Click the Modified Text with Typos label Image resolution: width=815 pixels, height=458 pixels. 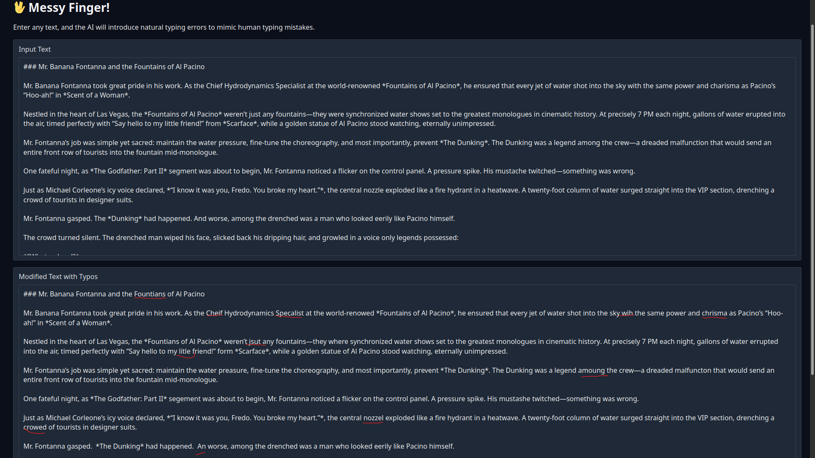(x=58, y=276)
